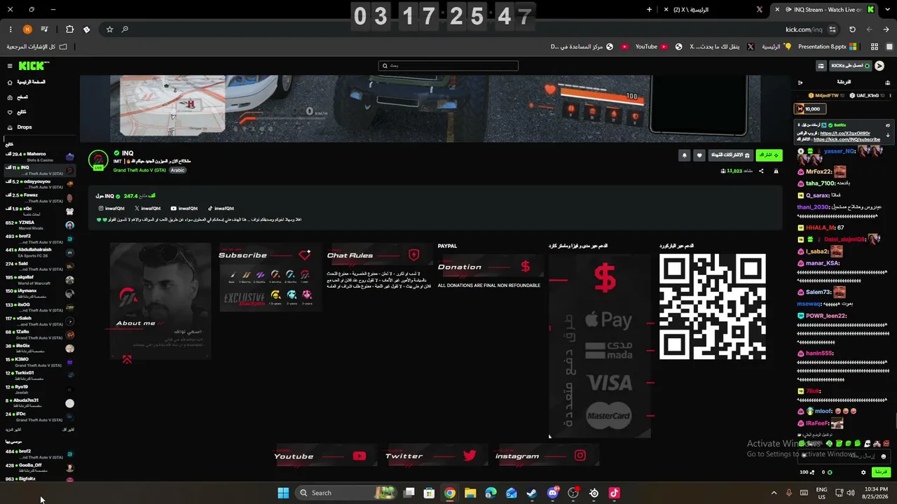Open a new browser tab
This screenshot has height=504, width=897.
pyautogui.click(x=649, y=10)
